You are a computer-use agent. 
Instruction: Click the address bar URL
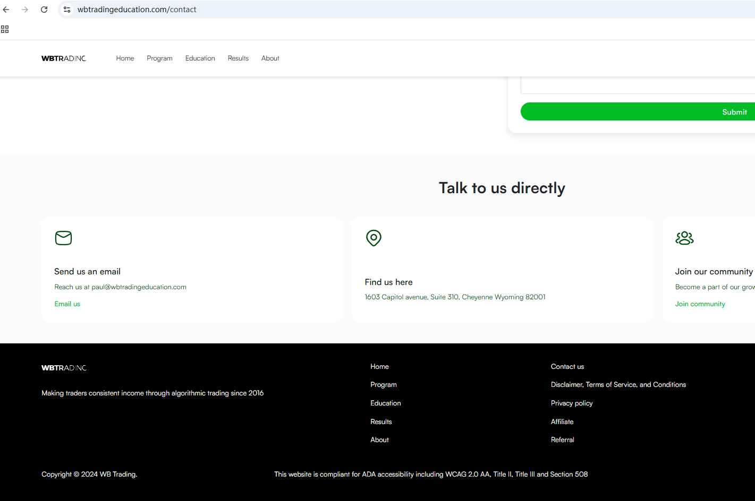[x=137, y=10]
